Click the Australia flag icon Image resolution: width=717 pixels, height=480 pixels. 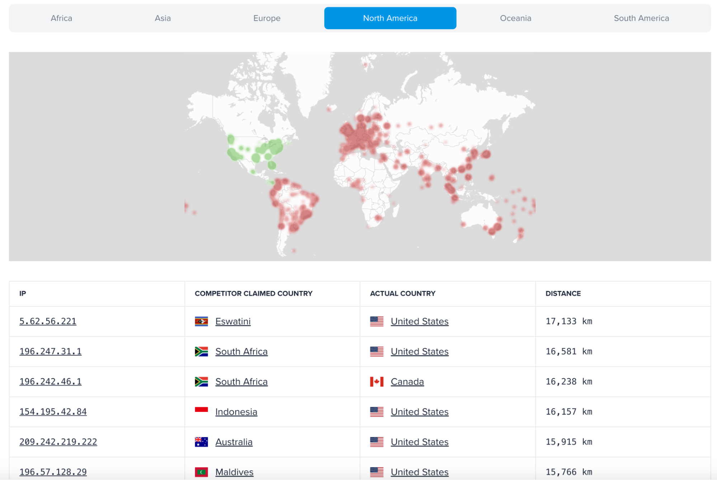[201, 442]
